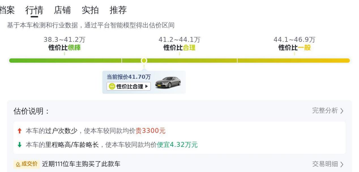This screenshot has width=359, height=172.
Task: Expand the 完整分析 chevron arrow
Action: [x=342, y=111]
